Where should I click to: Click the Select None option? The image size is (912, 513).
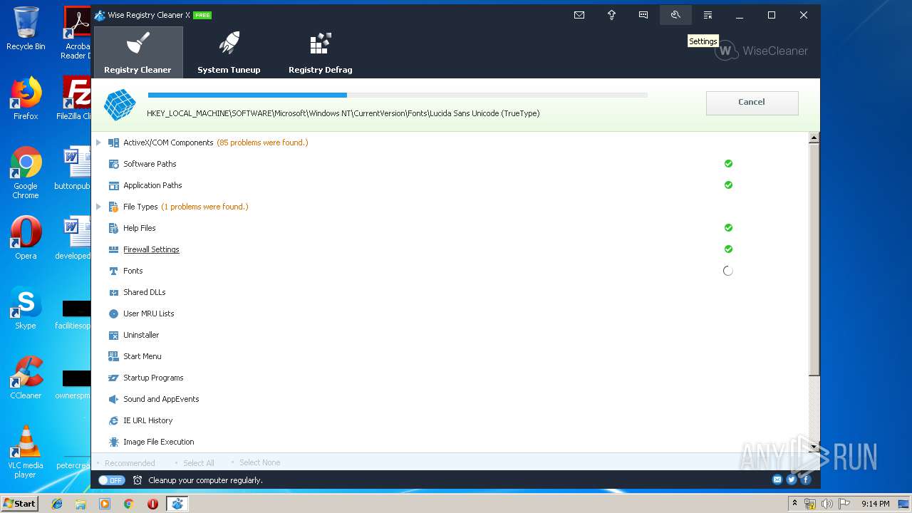(259, 463)
